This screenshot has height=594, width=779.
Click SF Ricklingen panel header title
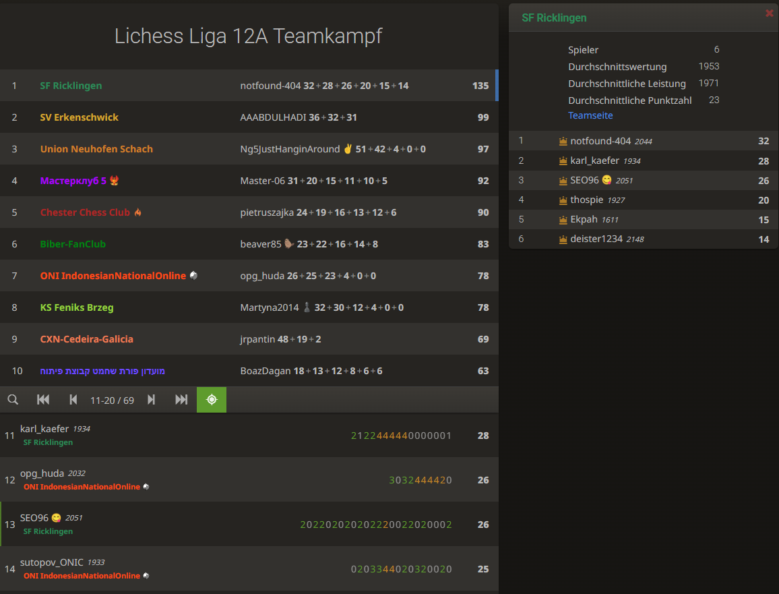point(554,18)
